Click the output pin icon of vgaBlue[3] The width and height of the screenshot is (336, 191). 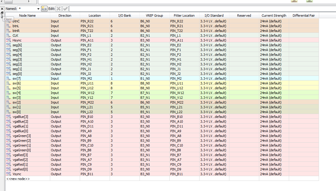point(8,116)
